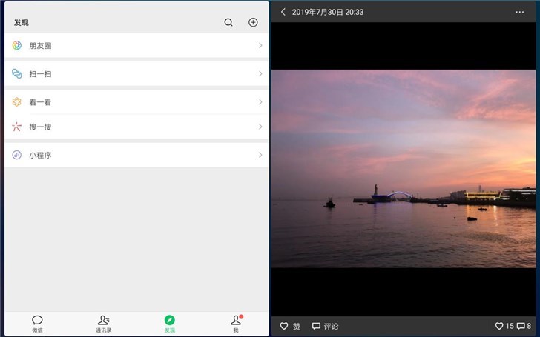The height and width of the screenshot is (337, 540).
Task: Expand the 小程序 row chevron
Action: tap(260, 155)
